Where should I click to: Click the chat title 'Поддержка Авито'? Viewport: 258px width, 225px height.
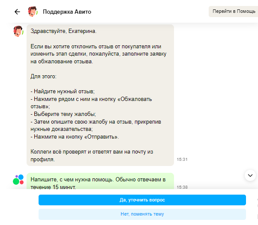click(x=67, y=12)
